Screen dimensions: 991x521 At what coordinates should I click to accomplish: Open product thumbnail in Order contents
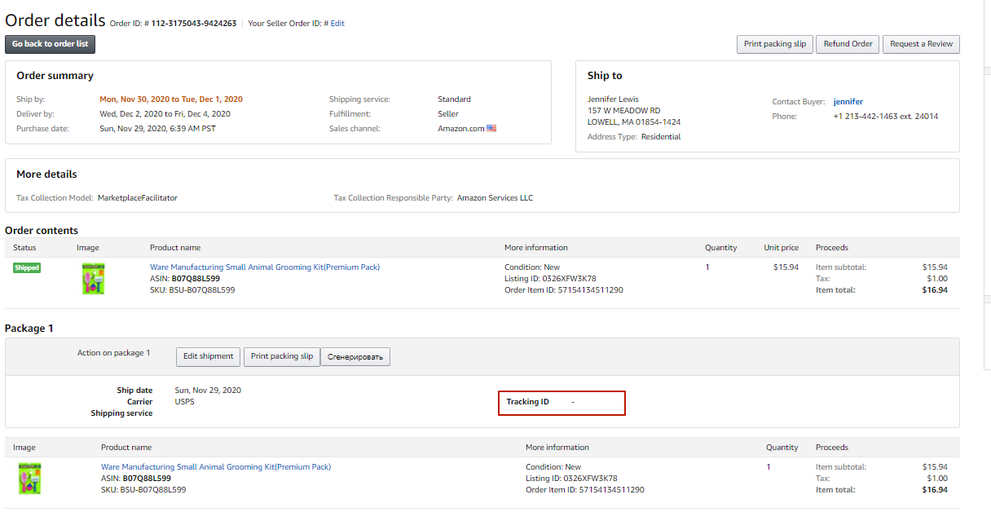(x=93, y=279)
